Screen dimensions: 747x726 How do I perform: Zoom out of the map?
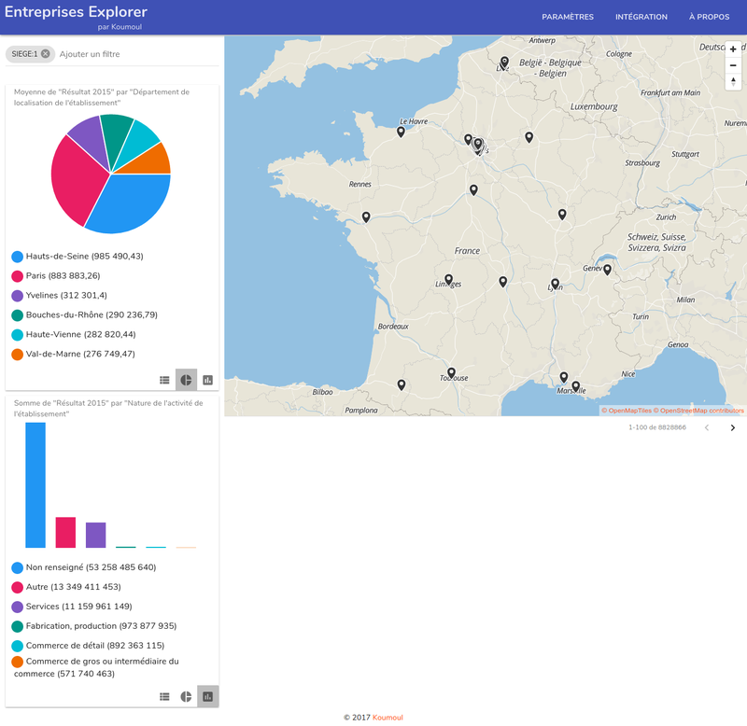(734, 66)
